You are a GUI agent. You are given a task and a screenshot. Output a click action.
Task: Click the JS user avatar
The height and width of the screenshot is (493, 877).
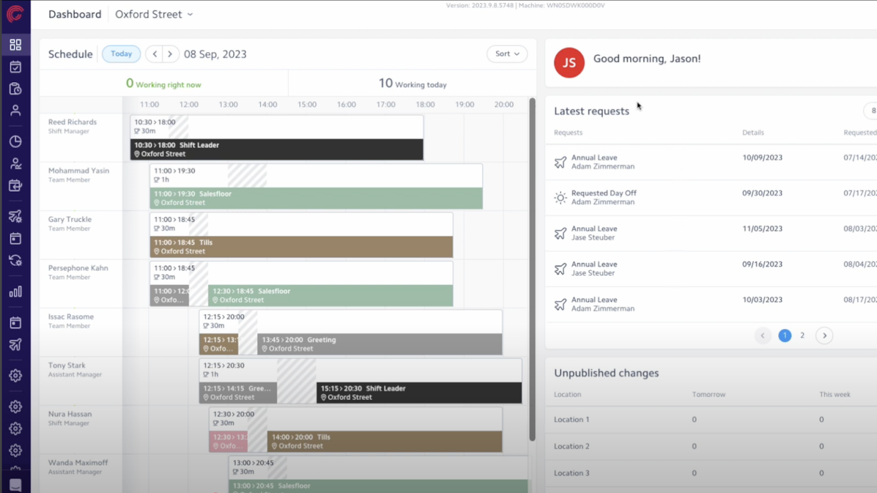click(569, 62)
